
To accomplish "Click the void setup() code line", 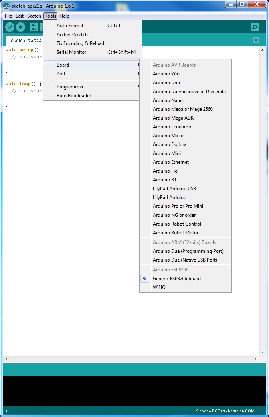I will (22, 50).
